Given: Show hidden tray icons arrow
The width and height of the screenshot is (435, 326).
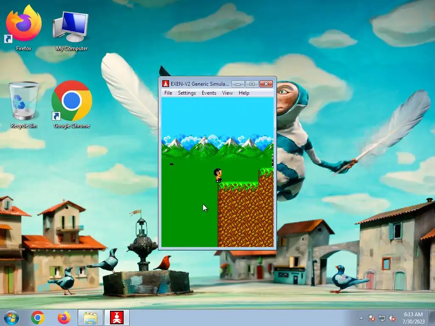Looking at the screenshot, I should [x=361, y=318].
